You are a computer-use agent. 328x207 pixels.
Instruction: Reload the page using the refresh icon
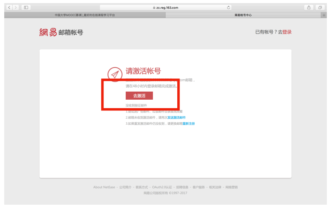tap(229, 7)
